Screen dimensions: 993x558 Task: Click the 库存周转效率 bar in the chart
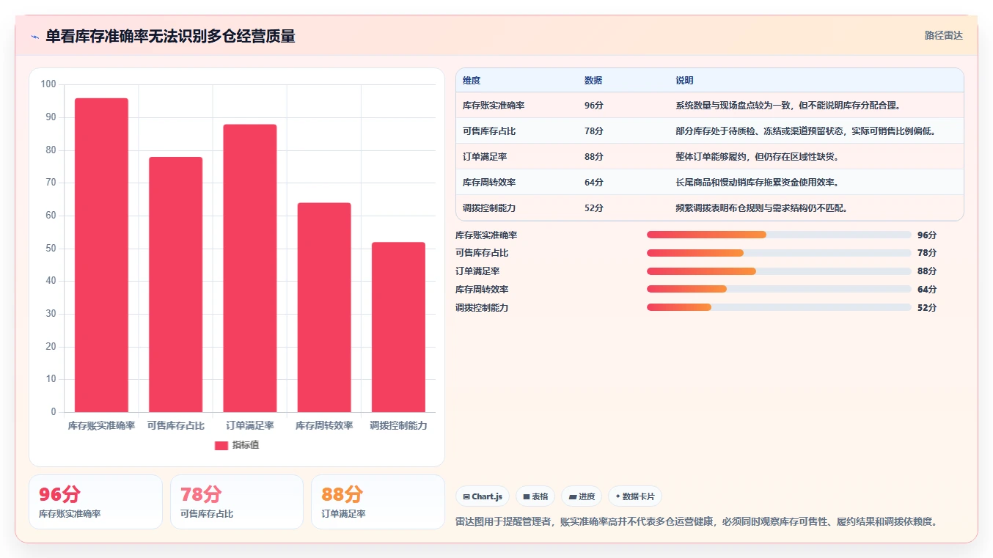point(324,307)
